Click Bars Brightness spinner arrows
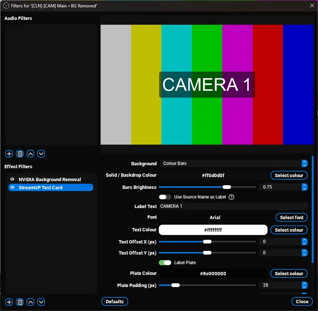The height and width of the screenshot is (311, 318). pos(304,187)
